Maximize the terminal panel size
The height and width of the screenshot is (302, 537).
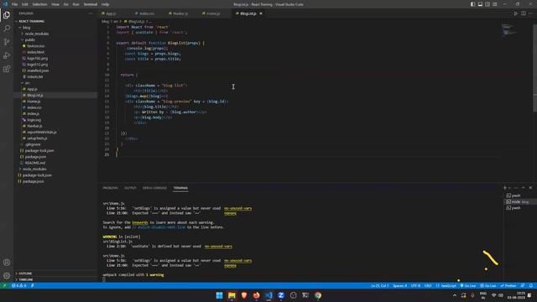coord(524,188)
